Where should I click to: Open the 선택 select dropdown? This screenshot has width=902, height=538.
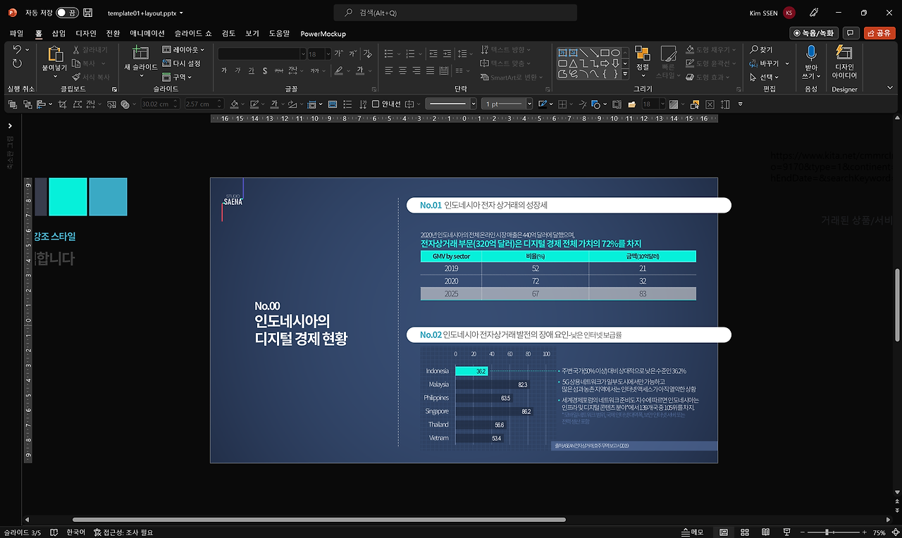[764, 77]
